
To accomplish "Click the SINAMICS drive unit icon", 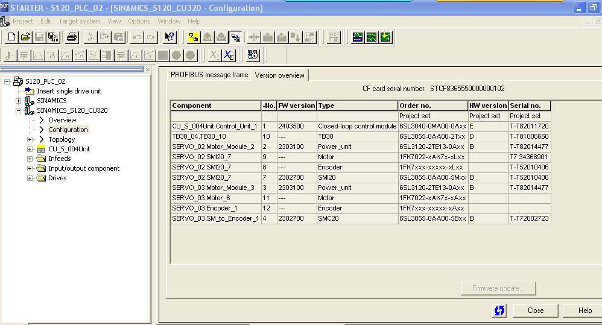I will tap(29, 101).
